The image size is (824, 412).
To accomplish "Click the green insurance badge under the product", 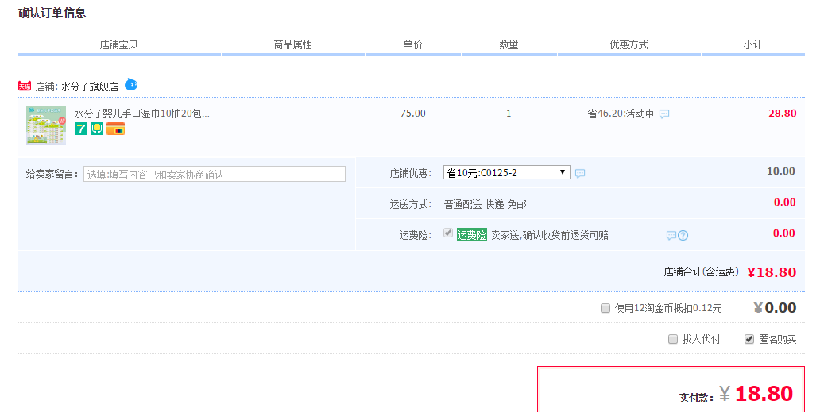I will point(97,129).
